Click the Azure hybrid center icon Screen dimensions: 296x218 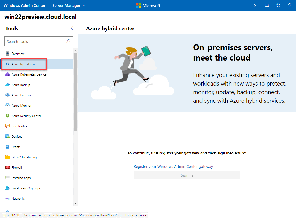pyautogui.click(x=7, y=64)
